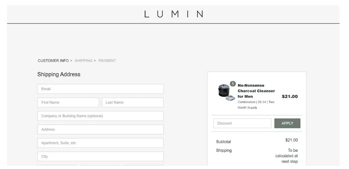Click the LUMIN logo in the header
Image resolution: width=349 pixels, height=169 pixels.
(x=174, y=14)
